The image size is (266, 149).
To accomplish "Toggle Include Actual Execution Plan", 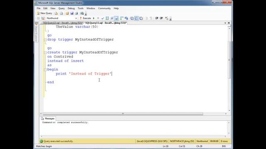I will pyautogui.click(x=122, y=18).
